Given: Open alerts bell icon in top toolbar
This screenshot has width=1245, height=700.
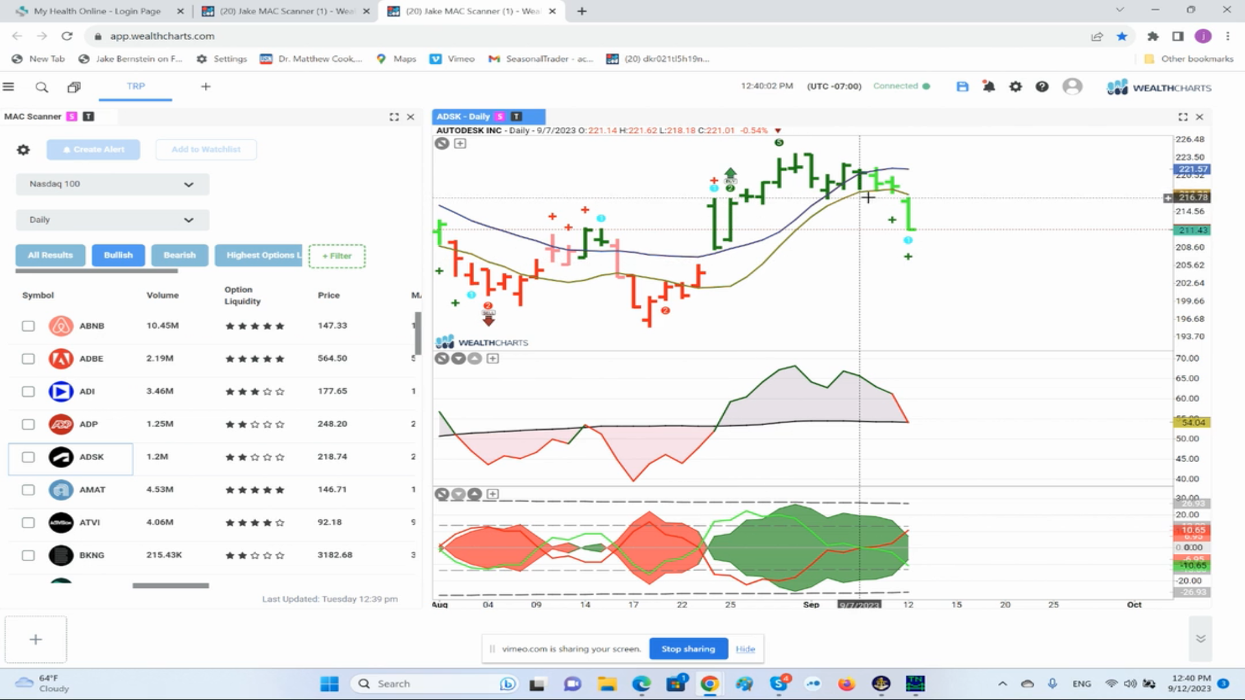Looking at the screenshot, I should [989, 86].
